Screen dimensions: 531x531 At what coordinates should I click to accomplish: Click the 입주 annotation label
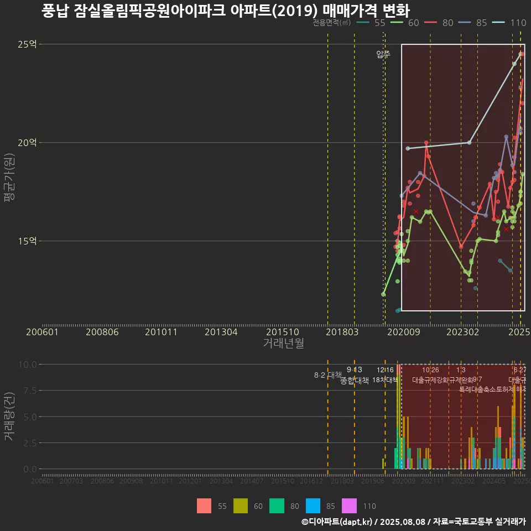pos(383,54)
